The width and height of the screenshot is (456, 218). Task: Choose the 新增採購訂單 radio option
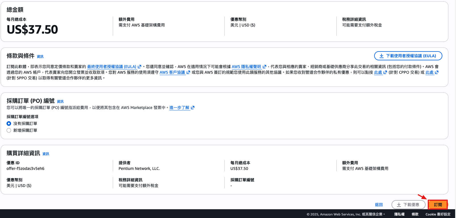coord(9,130)
